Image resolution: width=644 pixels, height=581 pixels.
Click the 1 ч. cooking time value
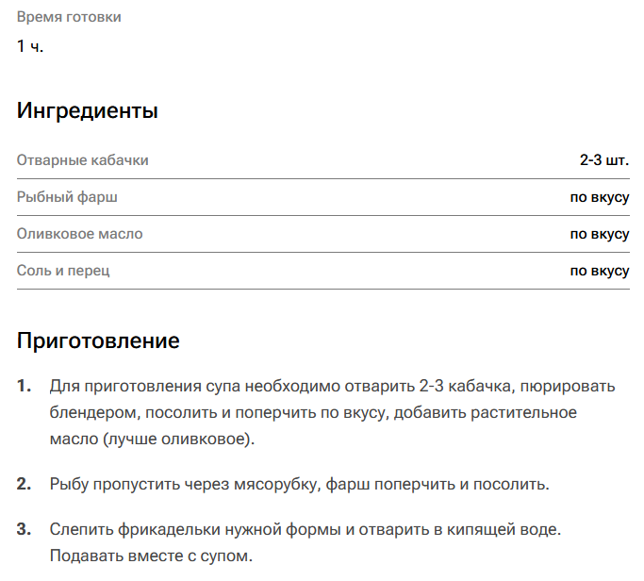pos(30,46)
